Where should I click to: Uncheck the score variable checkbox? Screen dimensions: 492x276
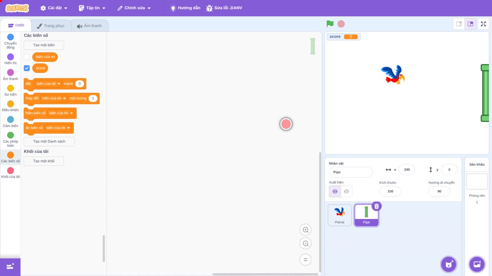[27, 68]
